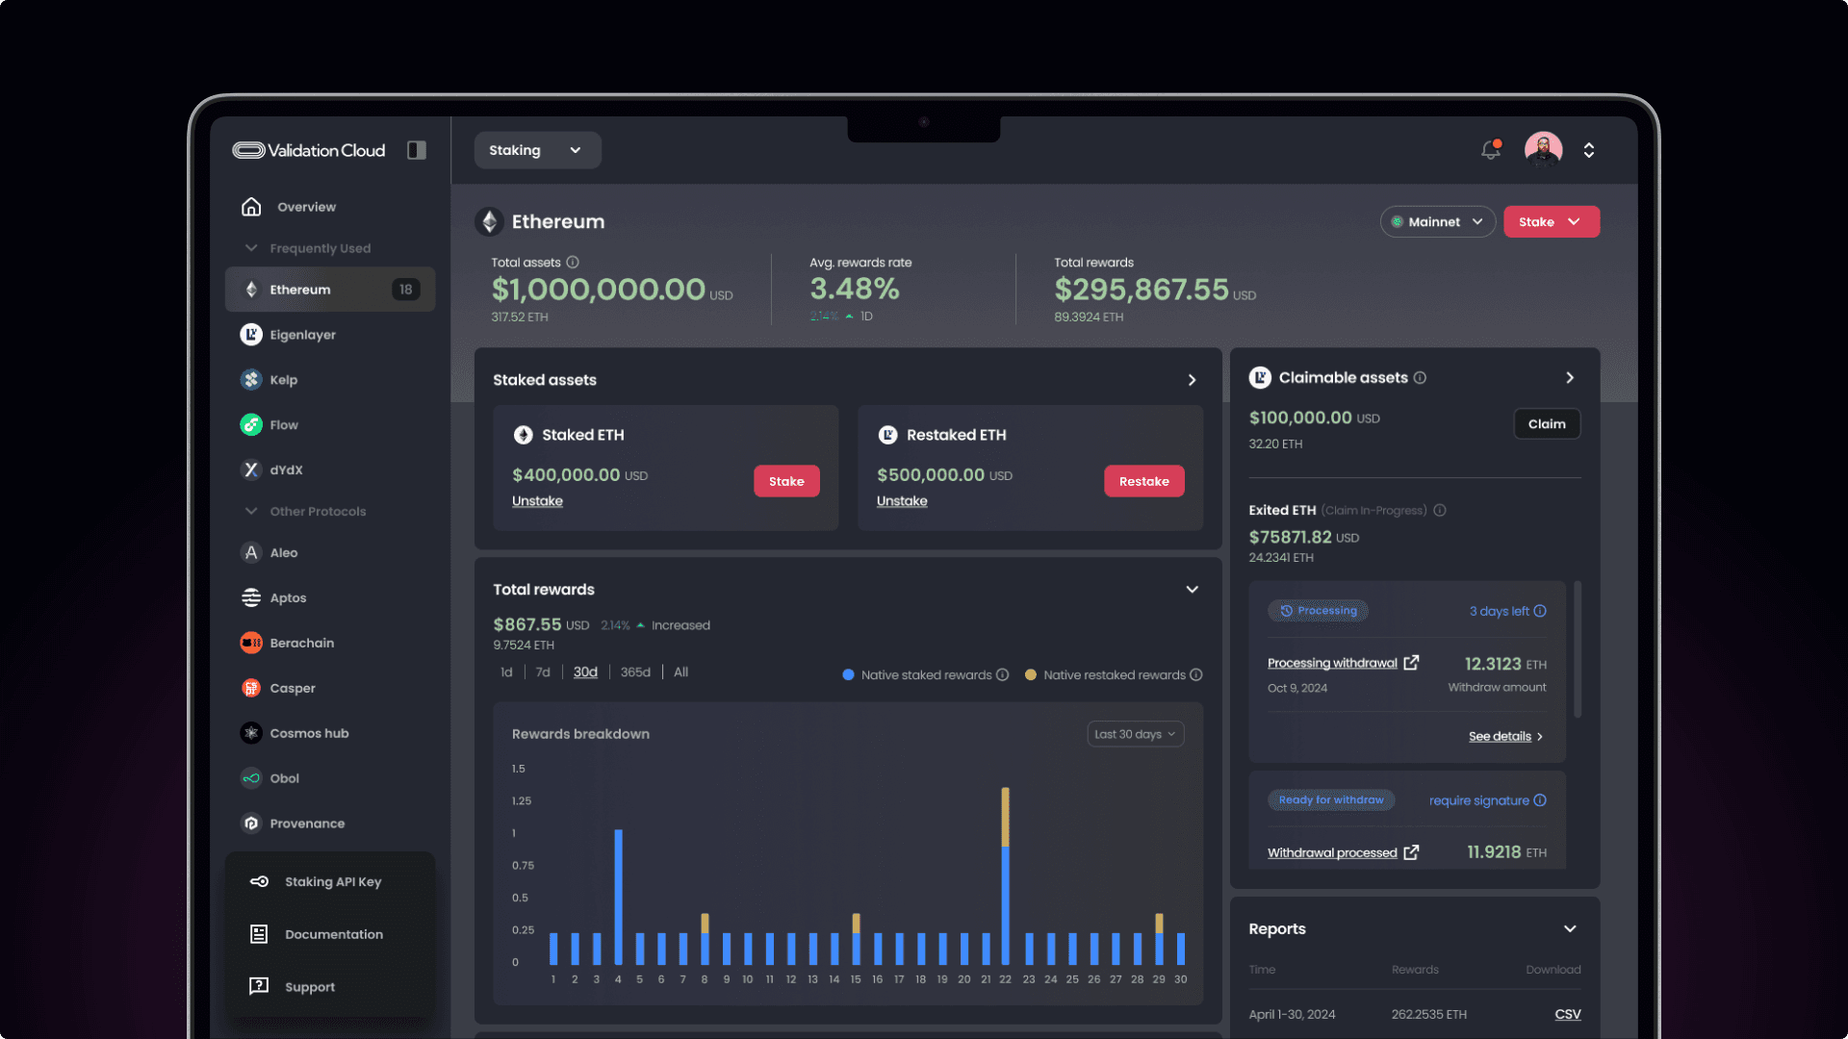Download the April report CSV

coord(1567,1015)
